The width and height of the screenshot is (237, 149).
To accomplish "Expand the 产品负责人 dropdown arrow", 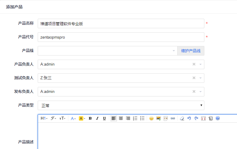I will tap(200, 64).
